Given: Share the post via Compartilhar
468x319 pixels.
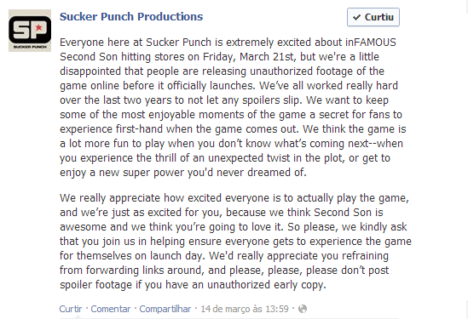Looking at the screenshot, I should point(165,309).
